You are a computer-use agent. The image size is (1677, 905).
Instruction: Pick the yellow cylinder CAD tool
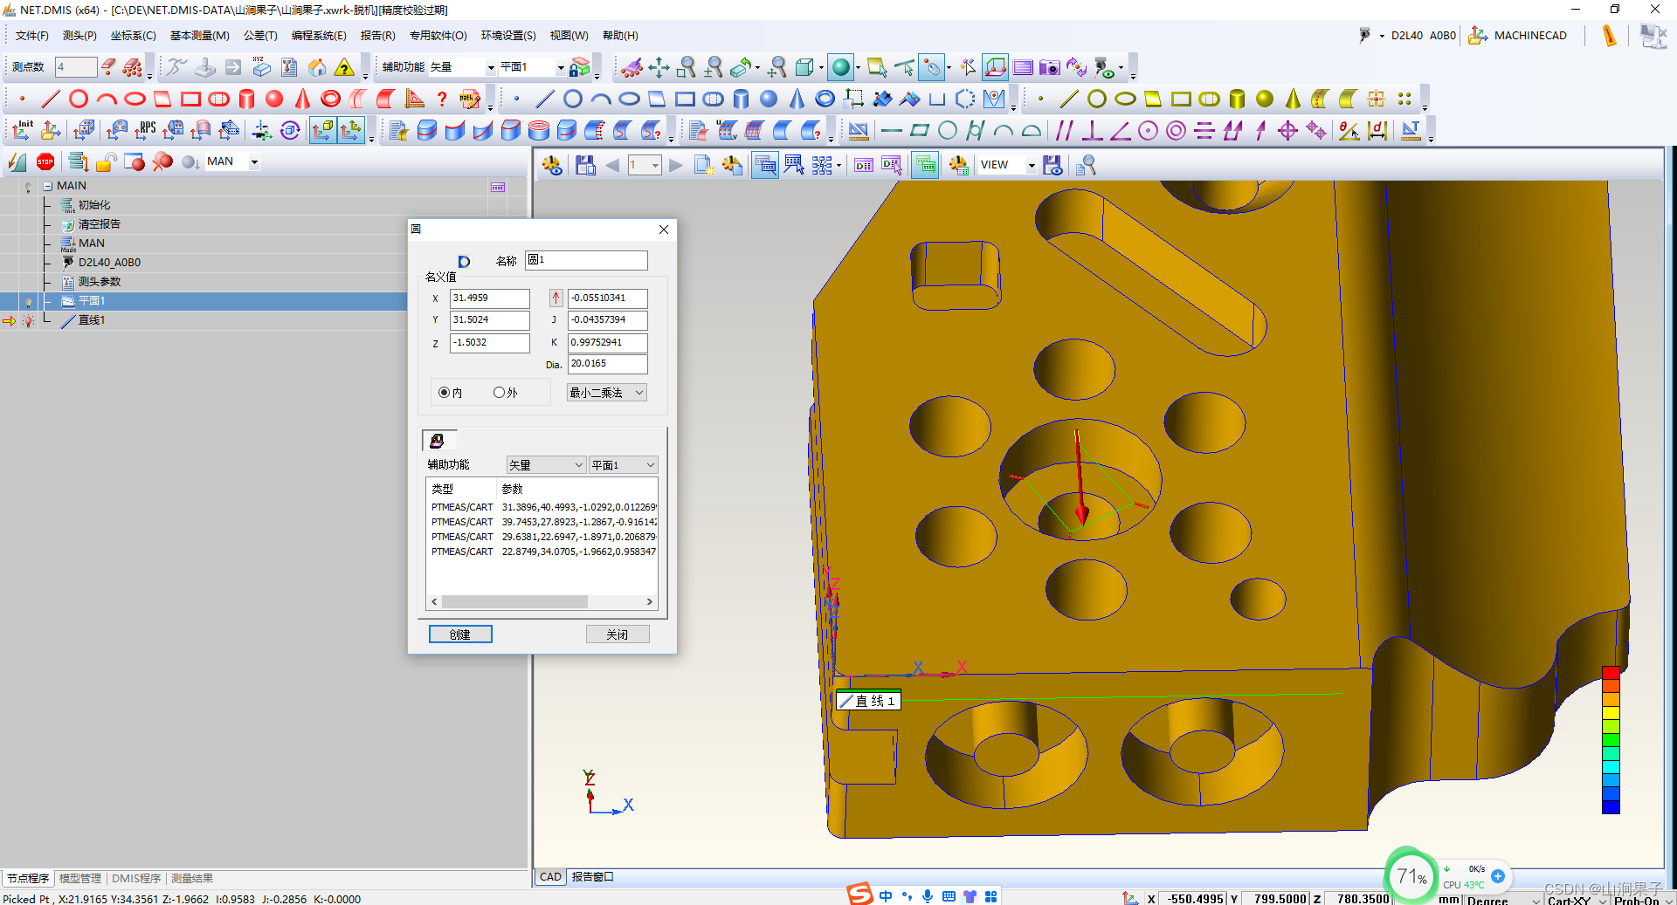point(1237,99)
